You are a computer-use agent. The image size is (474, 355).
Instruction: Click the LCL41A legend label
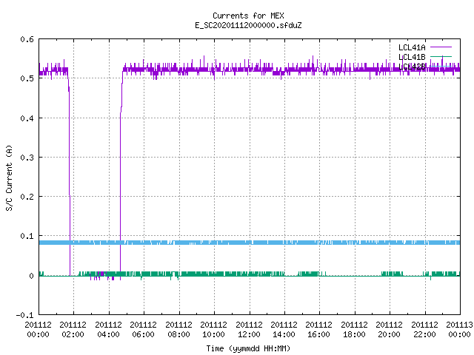pos(412,47)
